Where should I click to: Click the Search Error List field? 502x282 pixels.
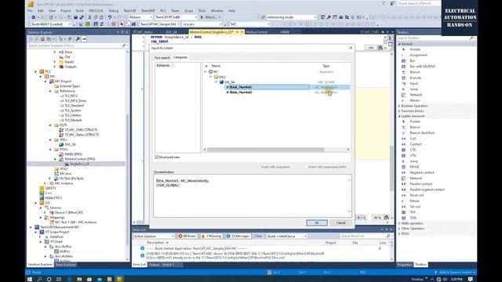coord(366,236)
